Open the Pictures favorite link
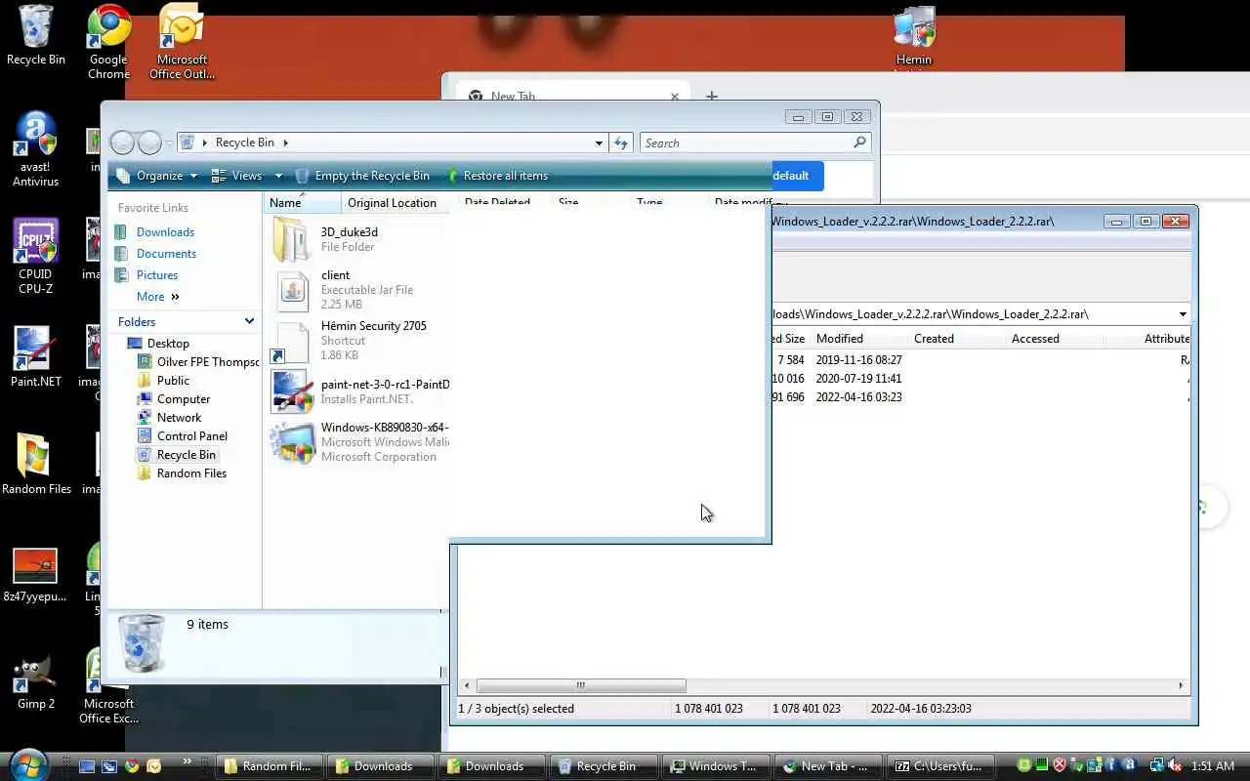 point(157,275)
